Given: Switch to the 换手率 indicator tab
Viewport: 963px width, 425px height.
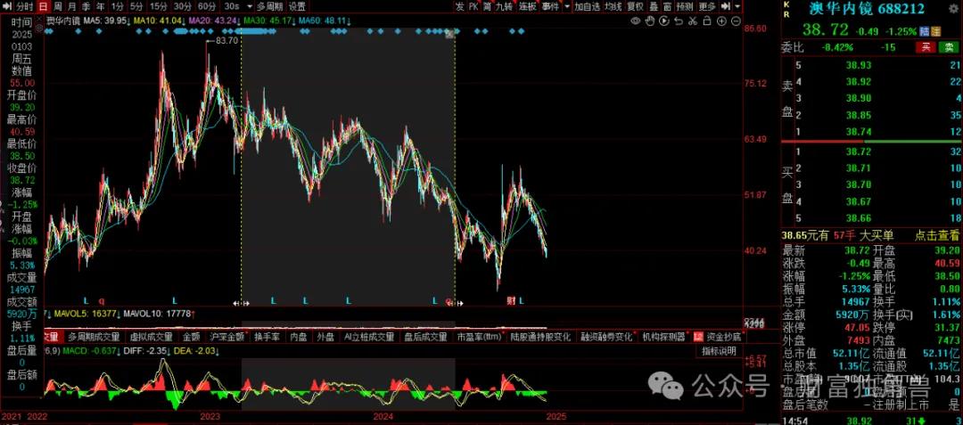Looking at the screenshot, I should tap(267, 337).
